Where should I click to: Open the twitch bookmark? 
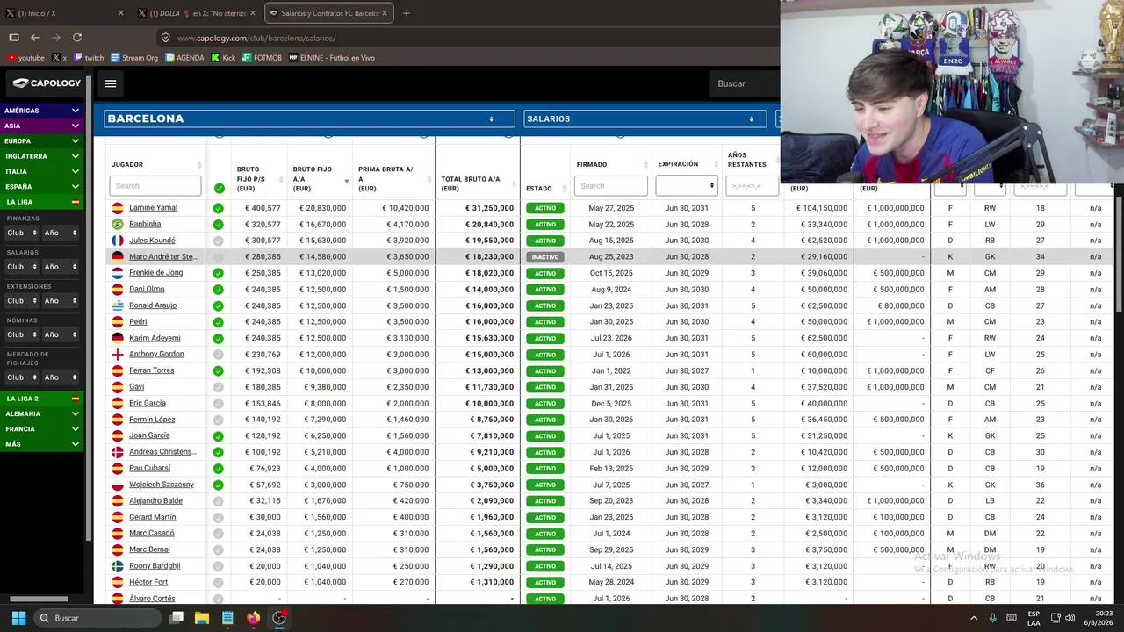(89, 58)
